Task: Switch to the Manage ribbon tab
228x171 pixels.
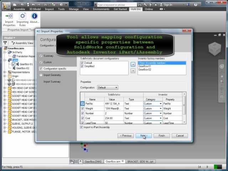Action: [74, 9]
